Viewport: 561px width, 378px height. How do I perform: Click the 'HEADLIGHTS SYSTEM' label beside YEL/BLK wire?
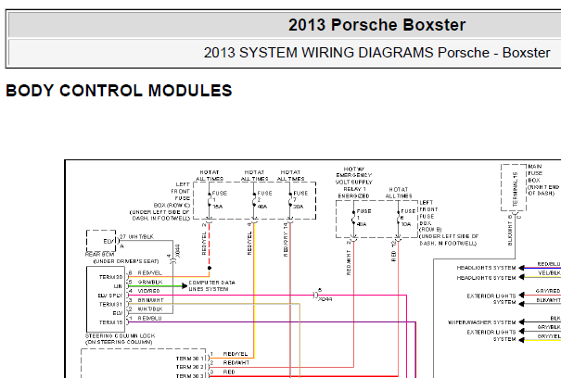486,278
